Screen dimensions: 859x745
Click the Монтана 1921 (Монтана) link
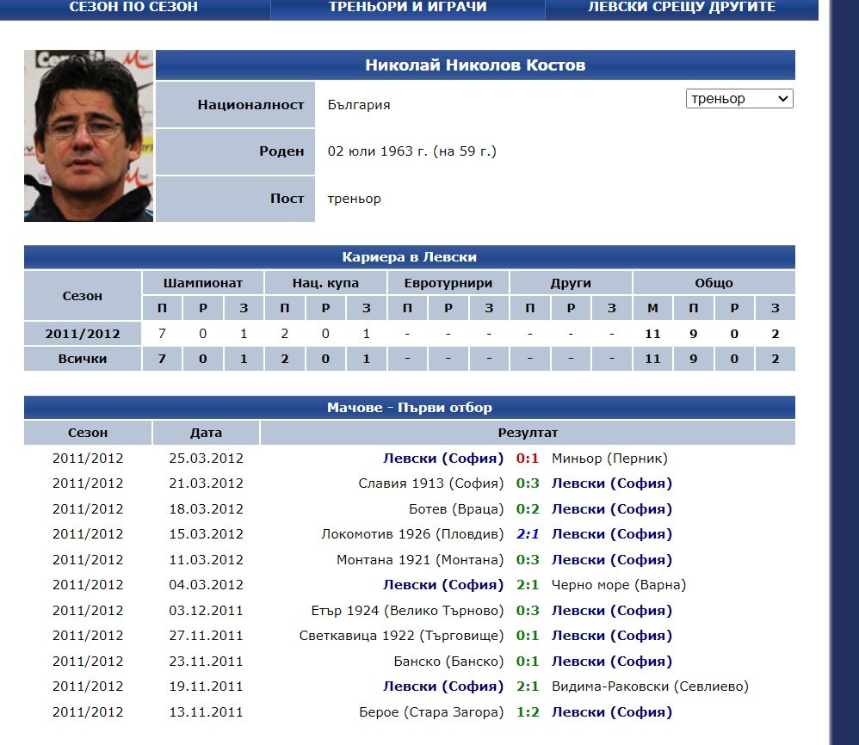click(420, 560)
